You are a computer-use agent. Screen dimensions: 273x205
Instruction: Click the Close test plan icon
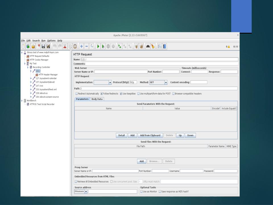(x=38, y=46)
